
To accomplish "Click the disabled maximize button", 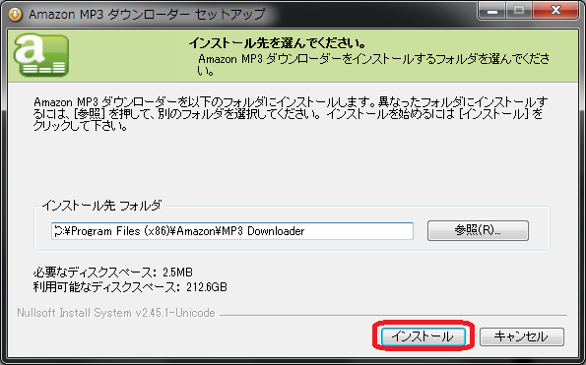I will [x=519, y=11].
